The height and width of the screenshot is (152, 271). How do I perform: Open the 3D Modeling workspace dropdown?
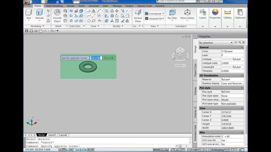click(x=217, y=150)
